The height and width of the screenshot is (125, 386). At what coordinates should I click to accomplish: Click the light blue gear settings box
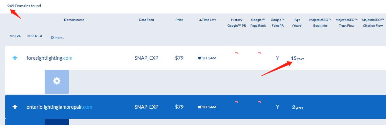[56, 82]
